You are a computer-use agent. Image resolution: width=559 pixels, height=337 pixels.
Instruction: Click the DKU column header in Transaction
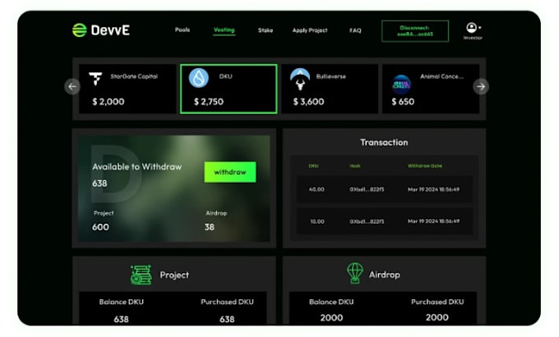[x=313, y=166]
